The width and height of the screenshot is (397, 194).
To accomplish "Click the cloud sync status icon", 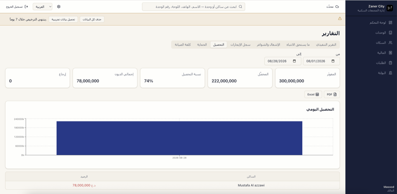I will point(337,7).
